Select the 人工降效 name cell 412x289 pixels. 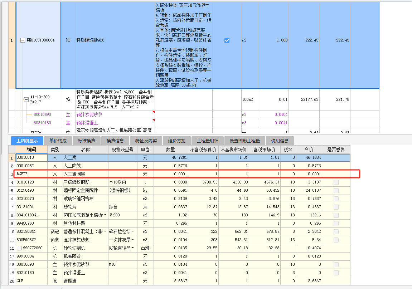tap(86, 166)
